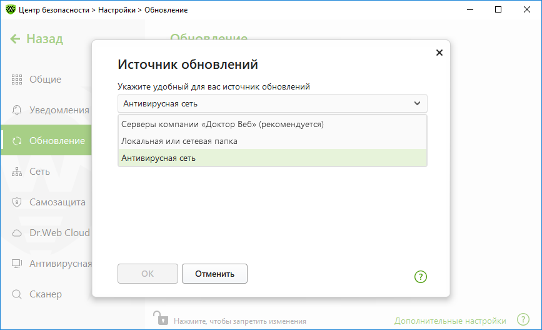Click the Отменить button

tap(214, 274)
